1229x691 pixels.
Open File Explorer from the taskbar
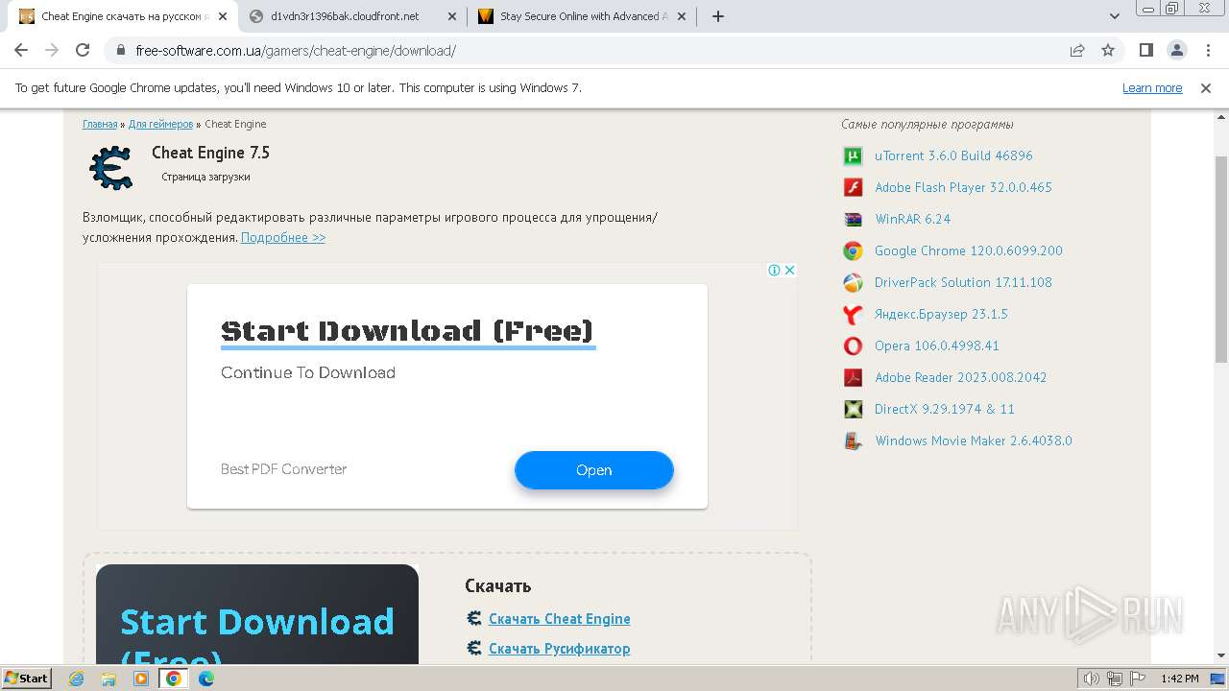pos(108,679)
